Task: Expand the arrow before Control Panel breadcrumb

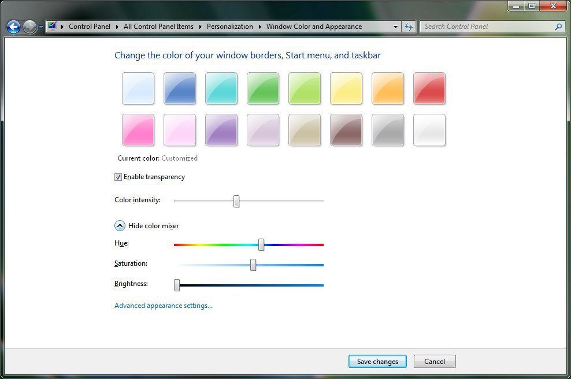Action: tap(62, 27)
